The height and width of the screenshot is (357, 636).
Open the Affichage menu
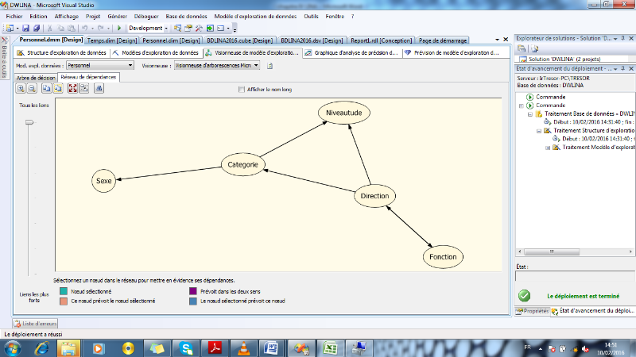pyautogui.click(x=67, y=16)
